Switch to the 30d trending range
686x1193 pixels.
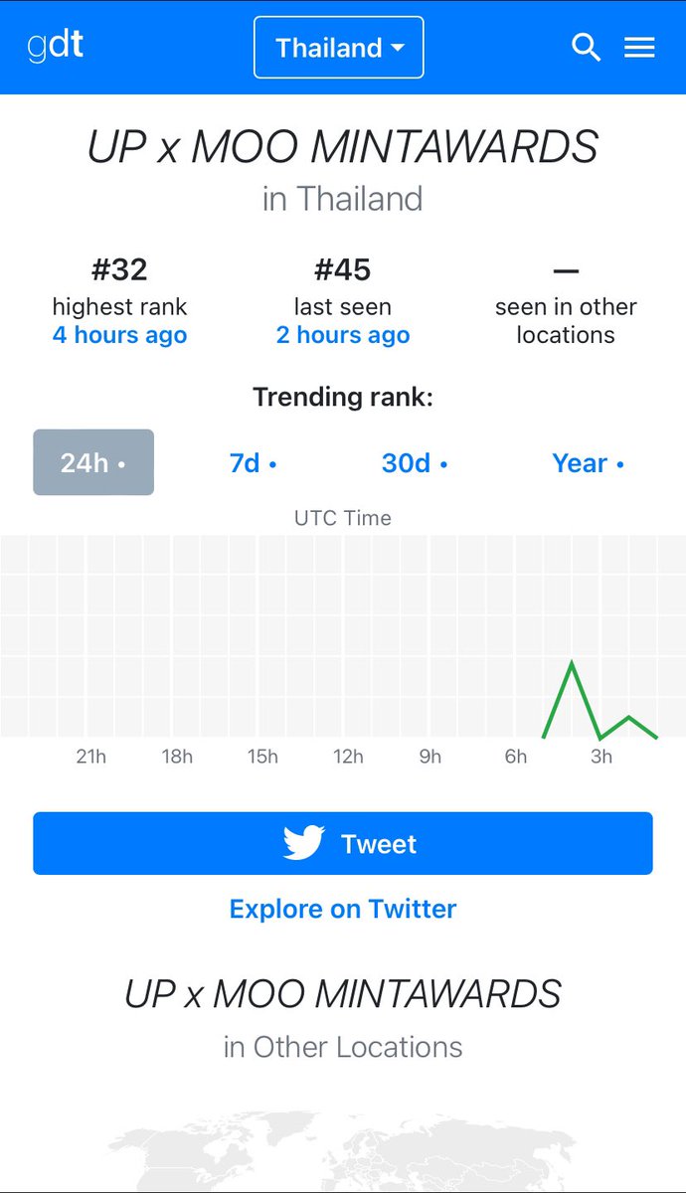coord(415,463)
